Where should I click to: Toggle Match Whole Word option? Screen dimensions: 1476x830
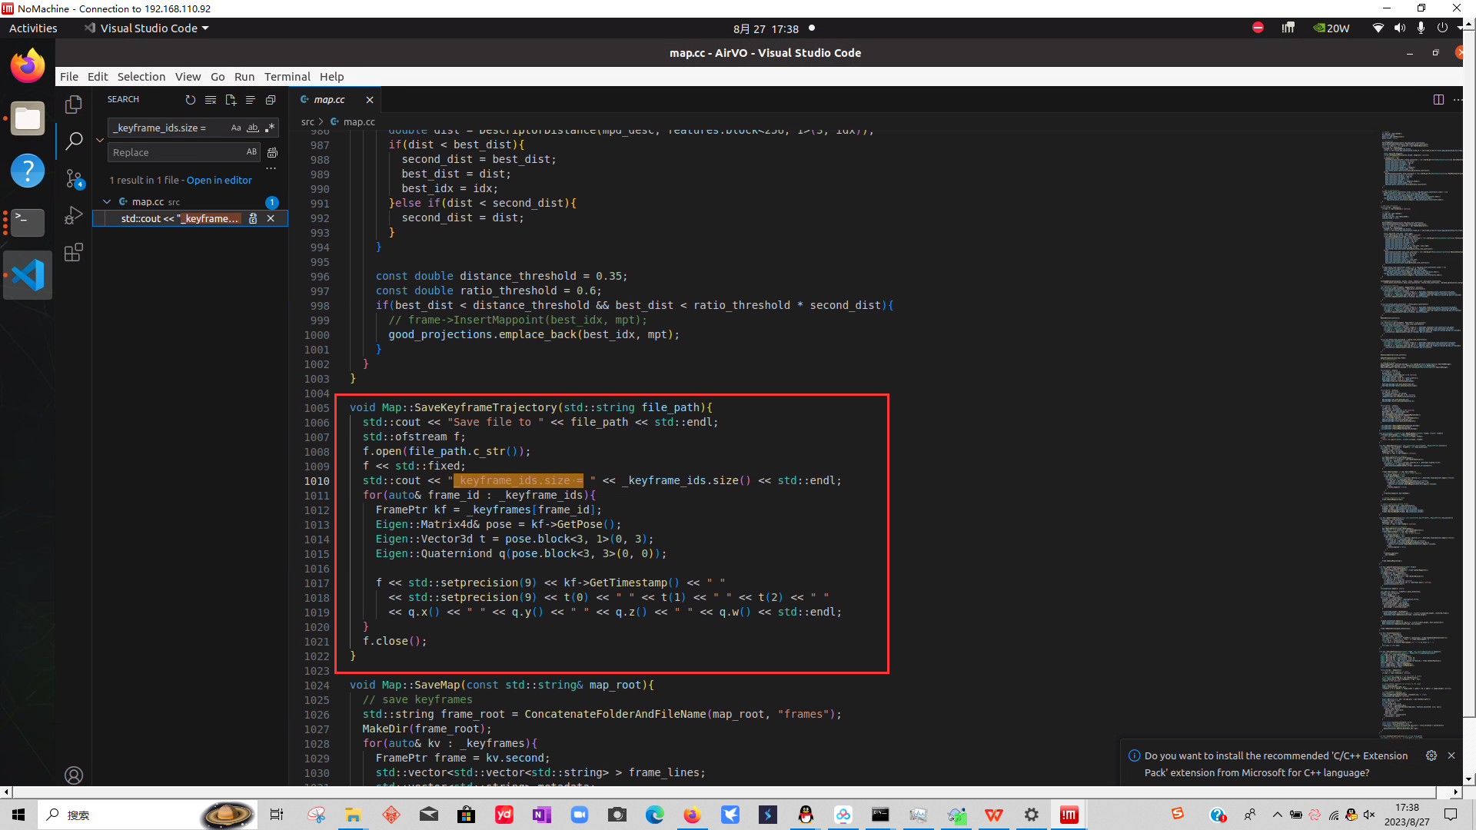[252, 128]
